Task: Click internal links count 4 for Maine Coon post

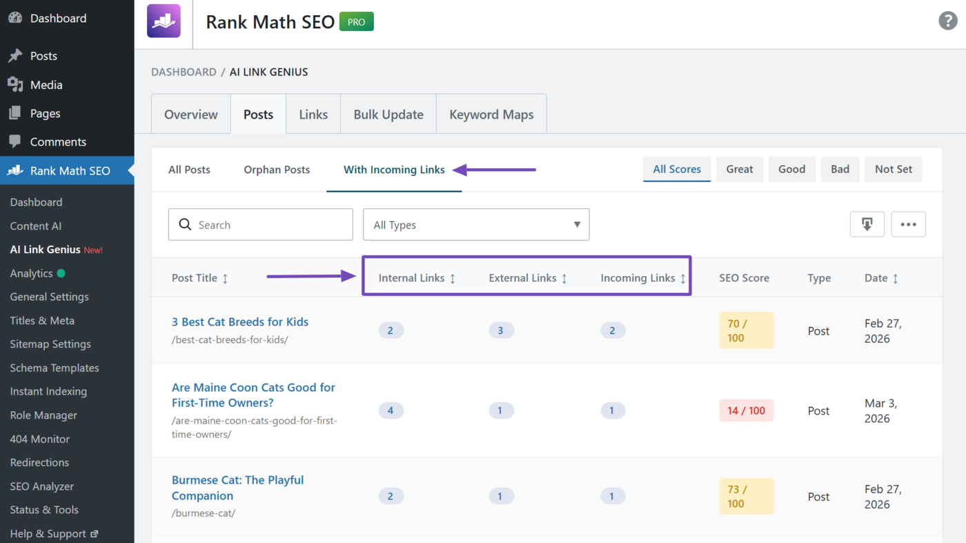Action: [391, 411]
